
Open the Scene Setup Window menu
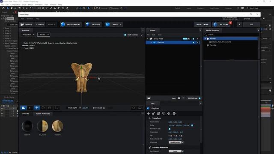pyautogui.click(x=30, y=19)
